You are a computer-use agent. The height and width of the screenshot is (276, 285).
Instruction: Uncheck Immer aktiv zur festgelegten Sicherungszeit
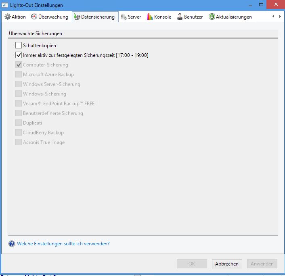coord(19,55)
